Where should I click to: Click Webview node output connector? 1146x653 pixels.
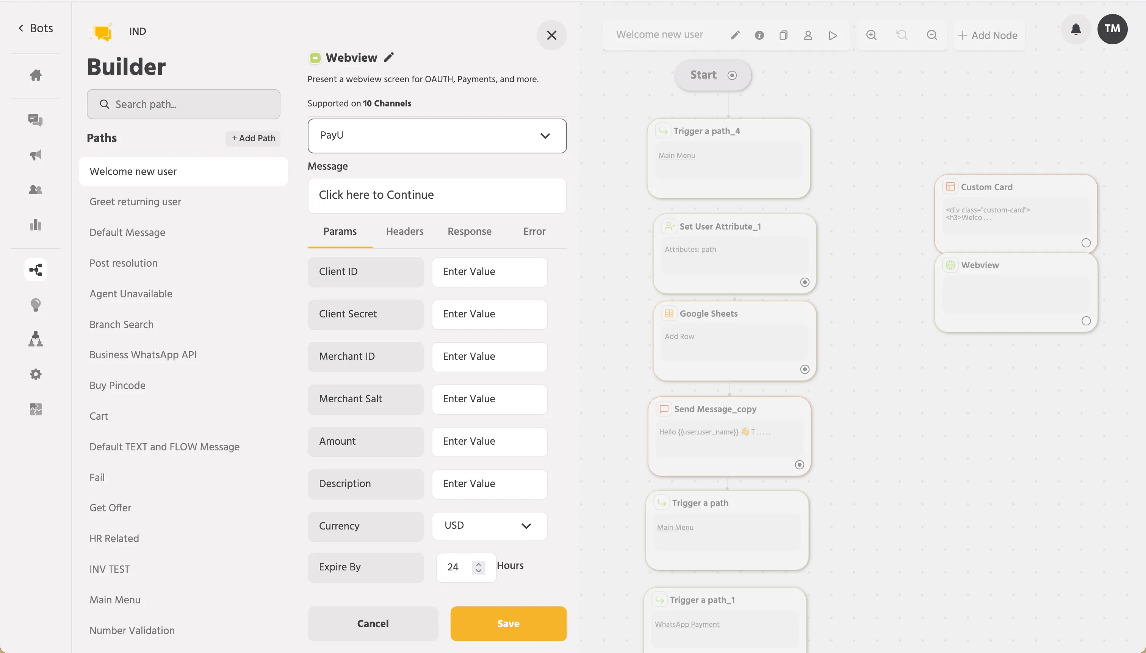[x=1086, y=321]
